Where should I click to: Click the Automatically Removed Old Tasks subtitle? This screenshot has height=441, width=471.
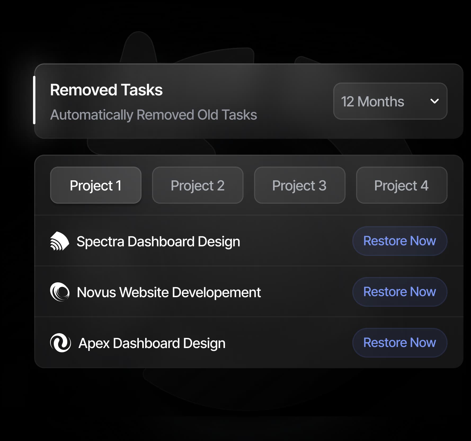(x=153, y=115)
